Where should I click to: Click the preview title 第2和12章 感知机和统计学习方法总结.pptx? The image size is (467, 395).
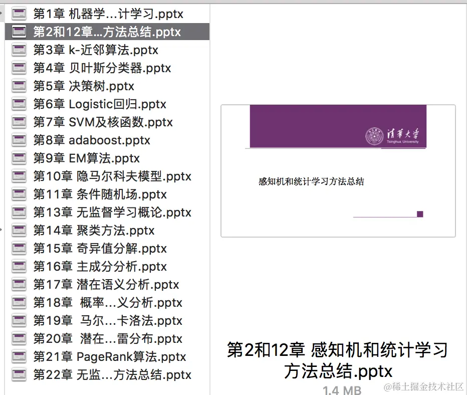point(338,360)
